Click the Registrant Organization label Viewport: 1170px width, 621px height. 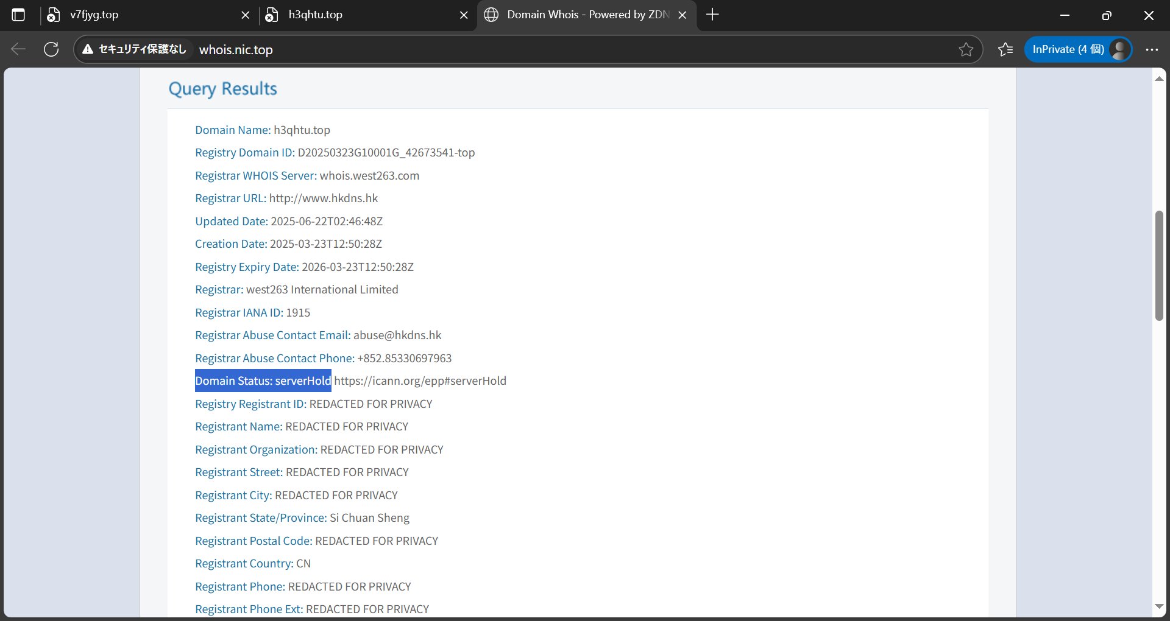click(256, 449)
